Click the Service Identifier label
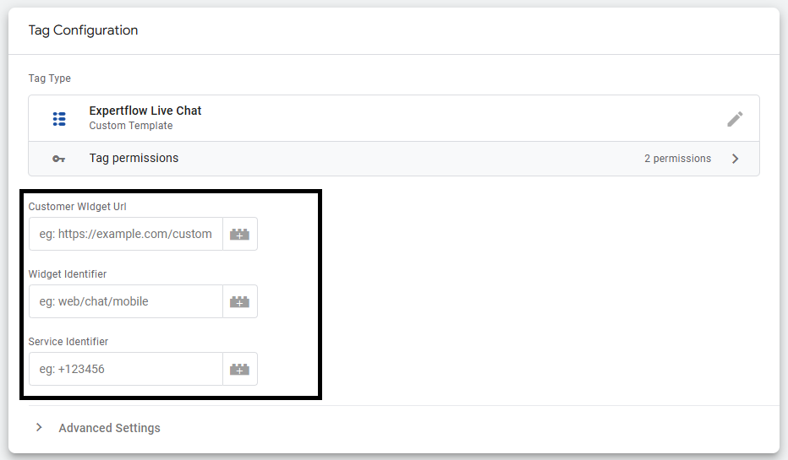788x460 pixels. pos(68,342)
